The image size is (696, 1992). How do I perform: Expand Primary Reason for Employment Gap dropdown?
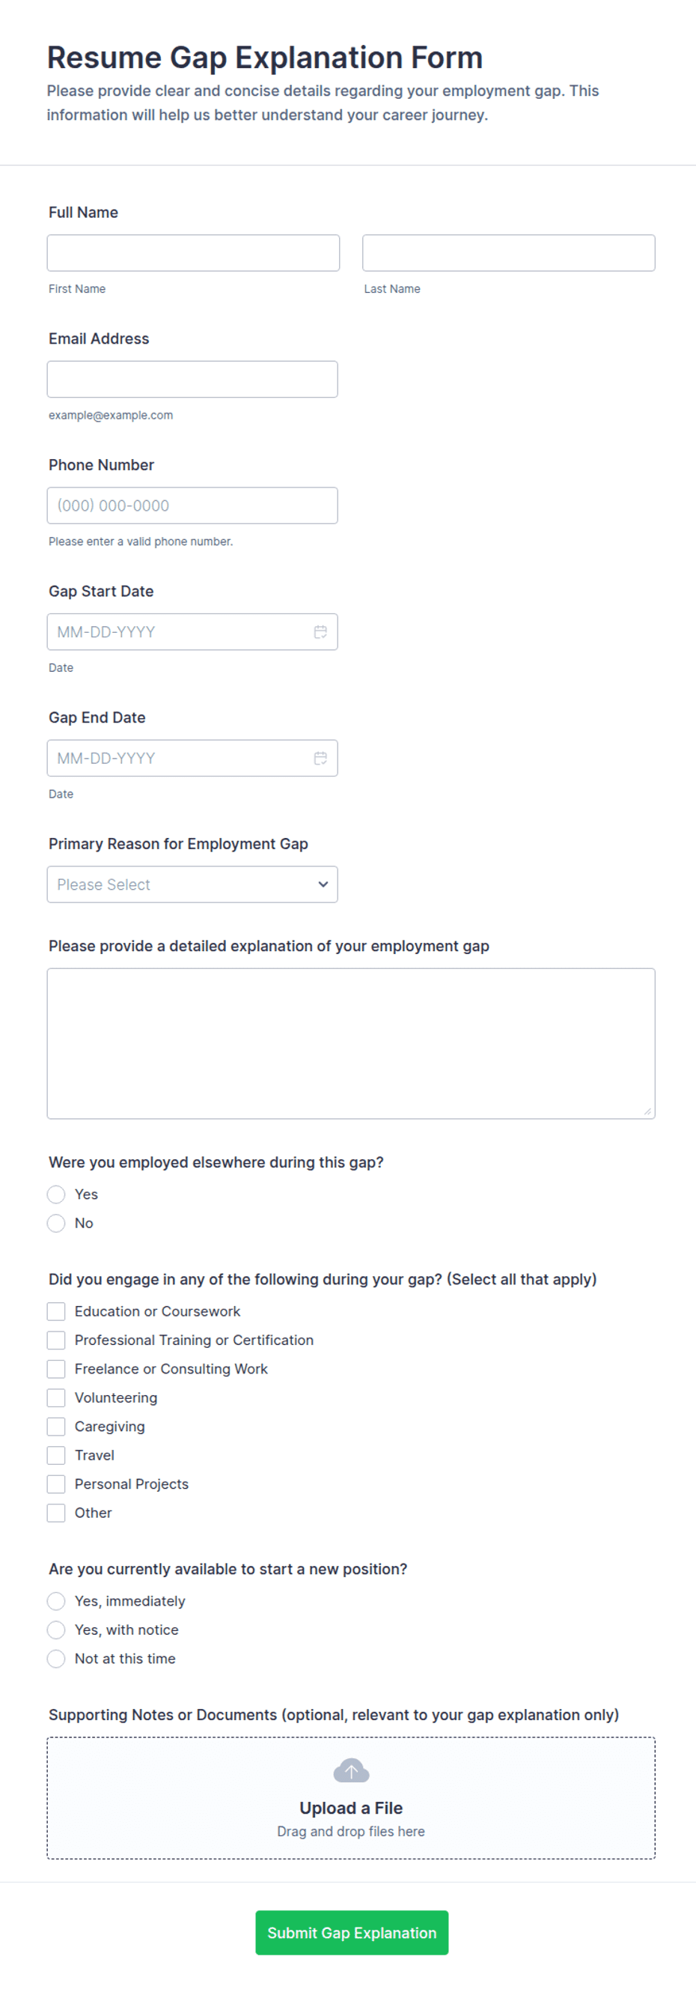click(x=192, y=884)
